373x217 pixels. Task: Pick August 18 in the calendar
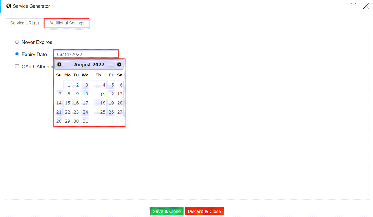98,103
